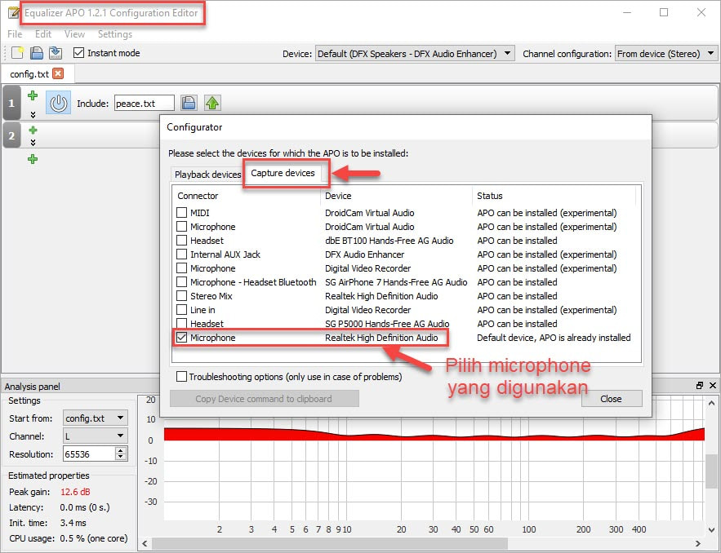Expand row 1 with the double chevron

click(x=33, y=114)
